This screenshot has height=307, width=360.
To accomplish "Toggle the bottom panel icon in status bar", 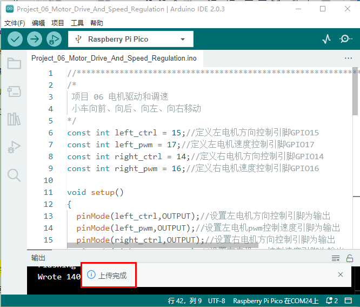I will click(348, 301).
